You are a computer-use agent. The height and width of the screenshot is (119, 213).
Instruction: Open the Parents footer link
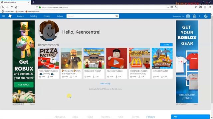105,117
